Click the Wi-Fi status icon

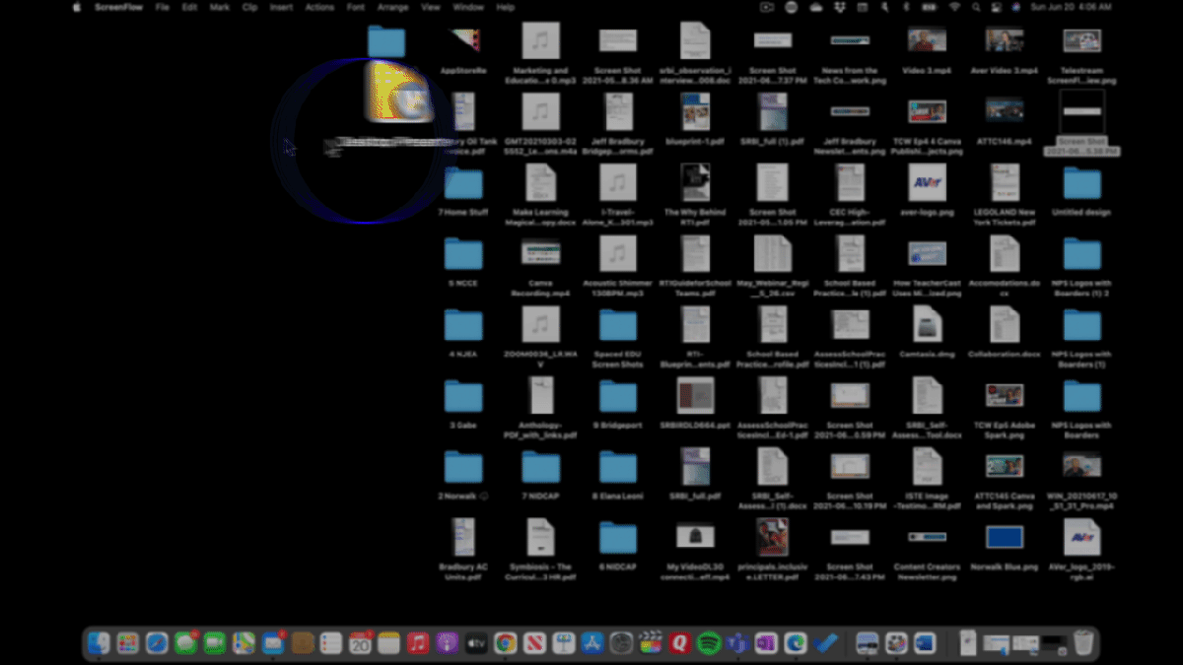[954, 7]
